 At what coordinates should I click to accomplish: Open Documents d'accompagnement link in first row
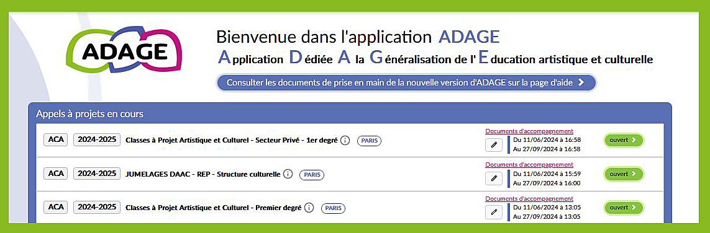[529, 131]
